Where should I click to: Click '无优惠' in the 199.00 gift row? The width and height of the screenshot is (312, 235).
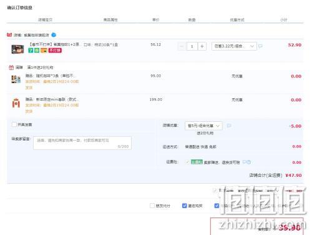237,100
